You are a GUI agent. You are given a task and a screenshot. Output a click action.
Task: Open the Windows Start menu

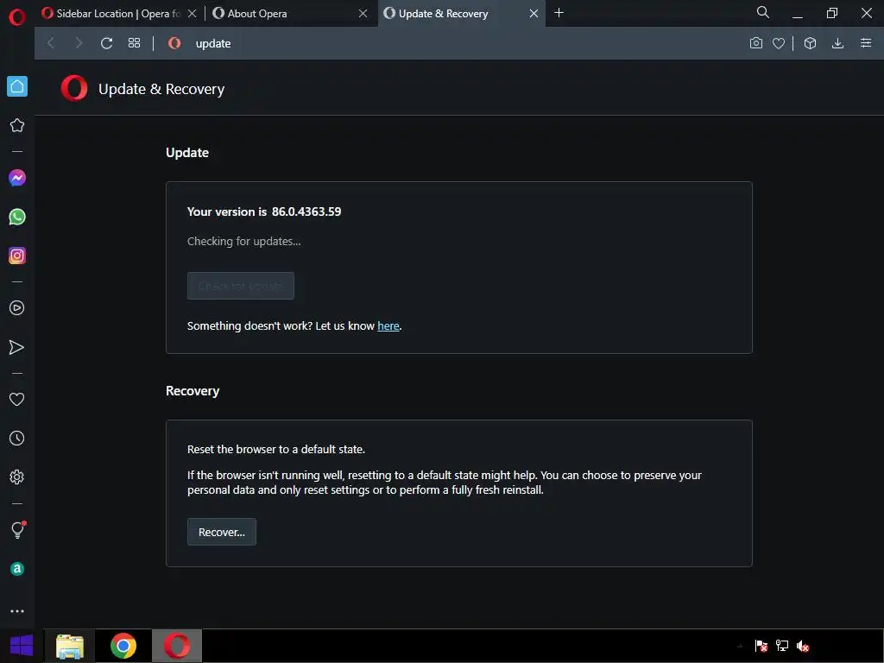click(x=21, y=646)
